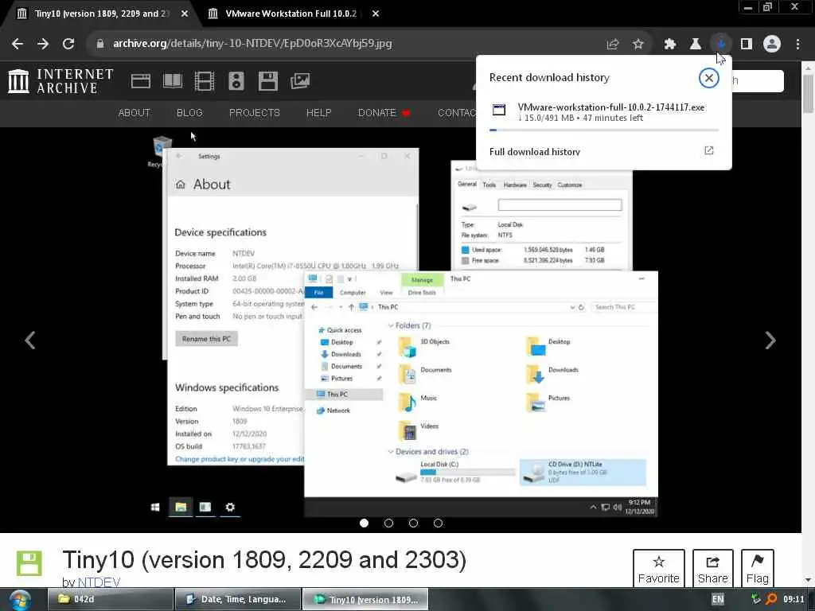The image size is (815, 611).
Task: Toggle the browser side panel icon
Action: (x=747, y=45)
